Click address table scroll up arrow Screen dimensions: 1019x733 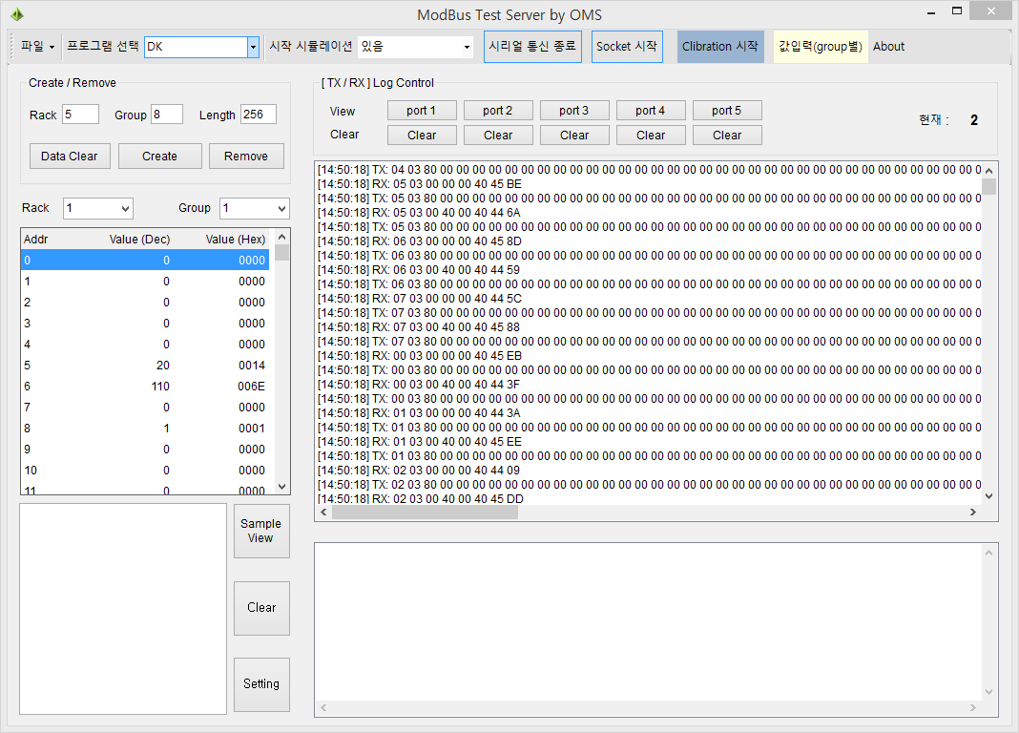(x=282, y=237)
